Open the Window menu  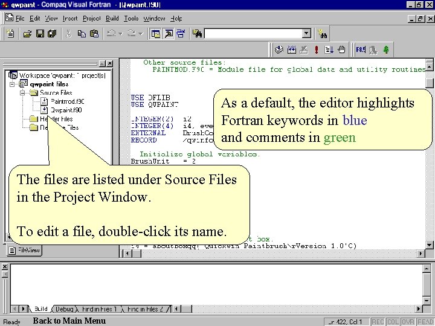pyautogui.click(x=154, y=19)
